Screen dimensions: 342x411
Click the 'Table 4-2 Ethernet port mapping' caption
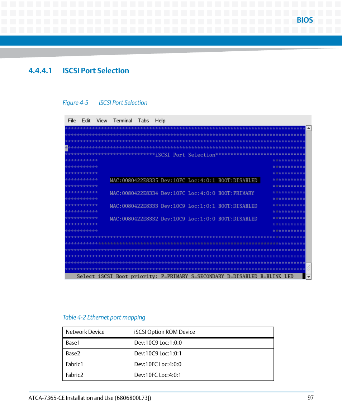coord(104,317)
